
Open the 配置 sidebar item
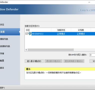click(x=10, y=61)
